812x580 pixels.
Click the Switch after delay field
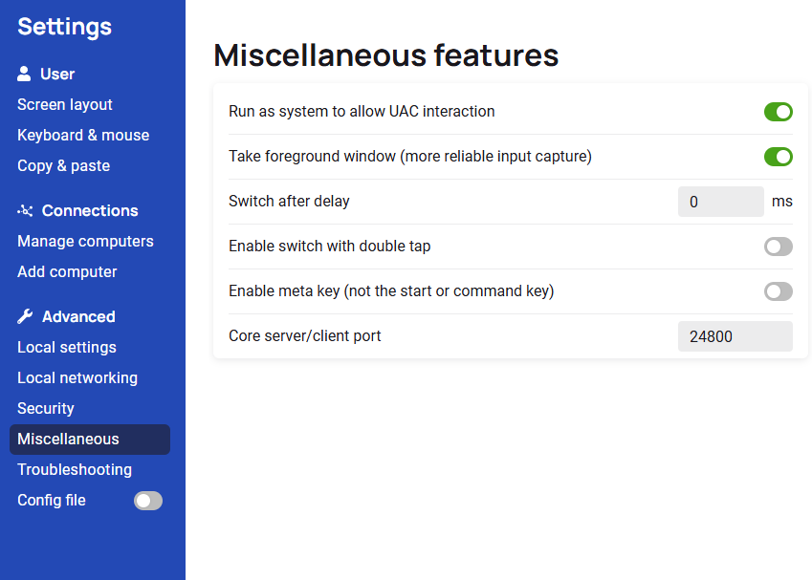(720, 202)
